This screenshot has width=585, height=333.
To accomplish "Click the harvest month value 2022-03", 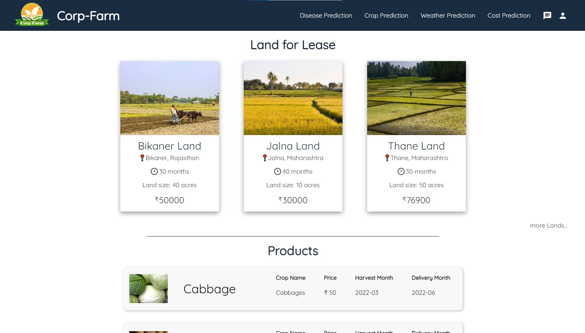I will pyautogui.click(x=367, y=293).
